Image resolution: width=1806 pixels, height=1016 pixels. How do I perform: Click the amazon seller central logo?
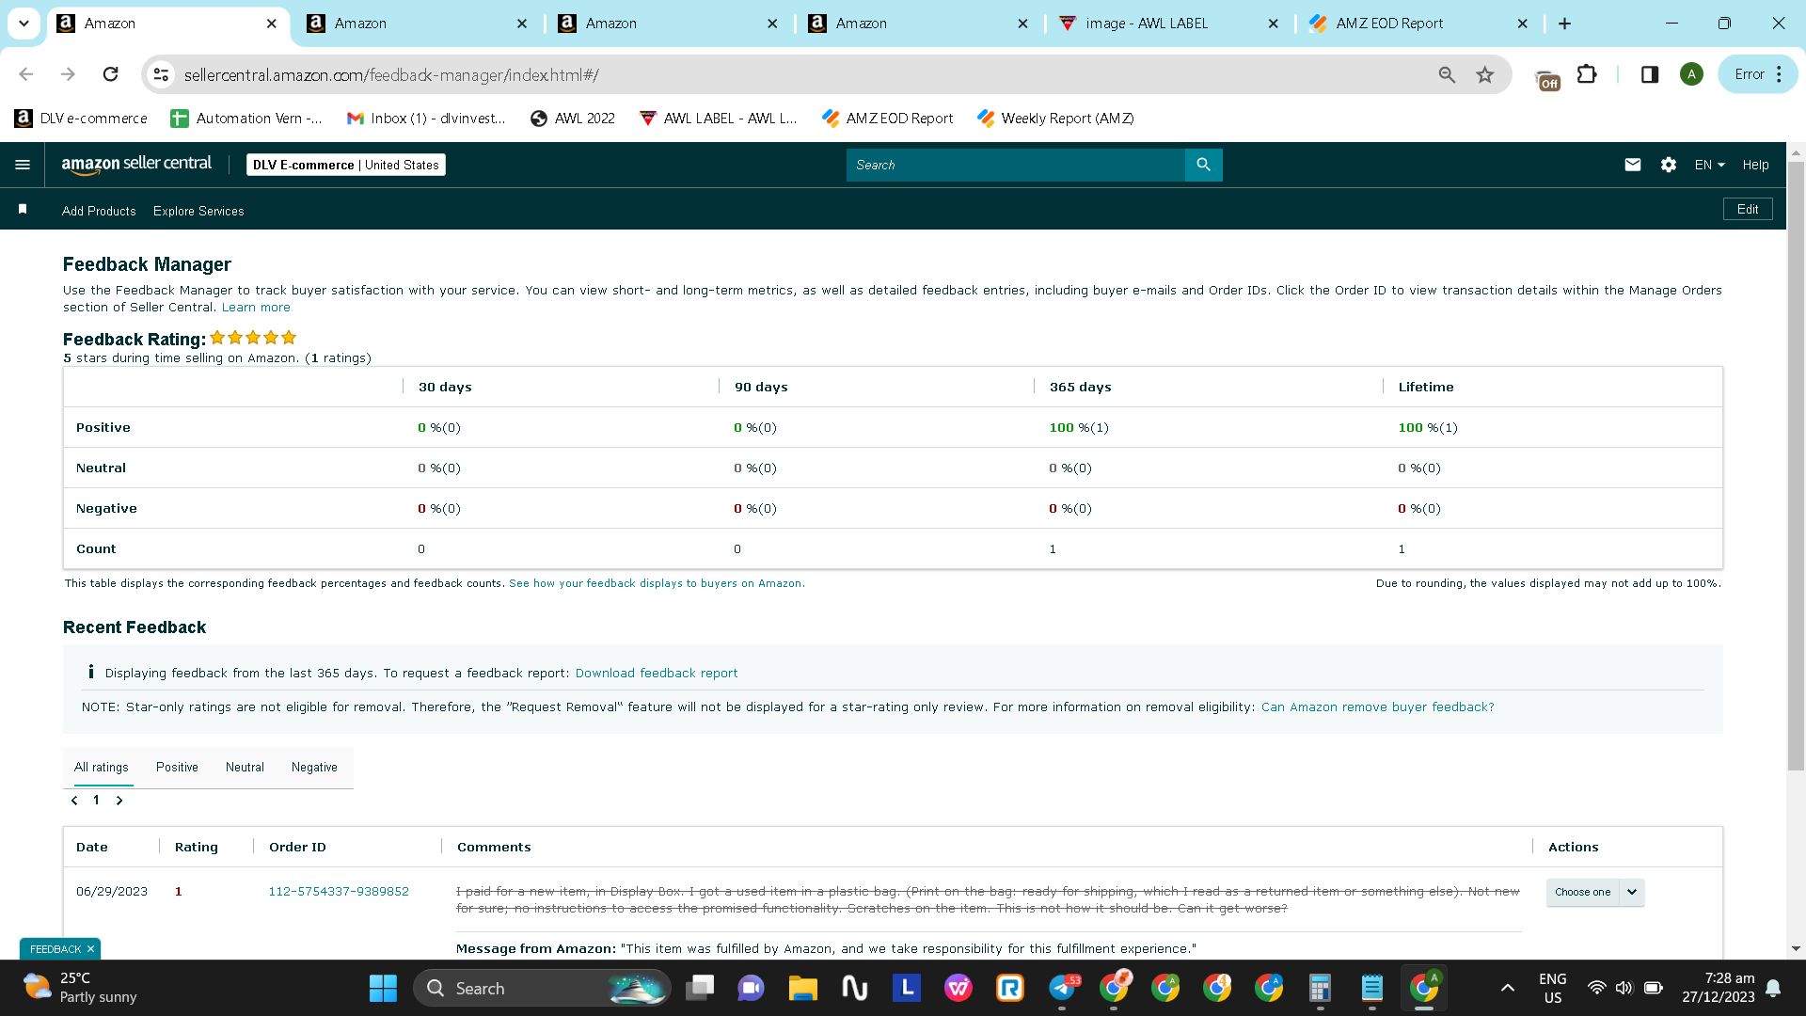click(x=136, y=165)
